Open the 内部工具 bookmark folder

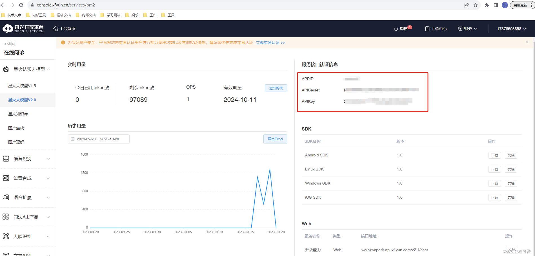(36, 15)
